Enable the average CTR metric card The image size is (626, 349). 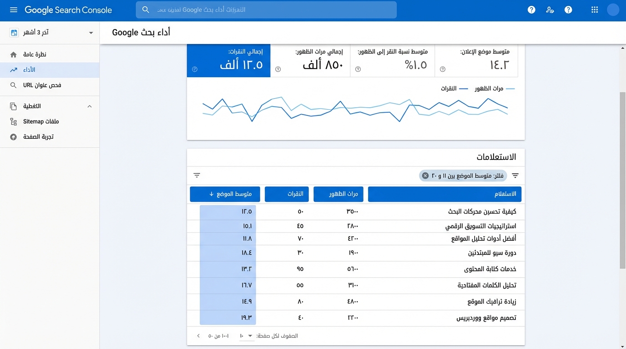pyautogui.click(x=392, y=60)
